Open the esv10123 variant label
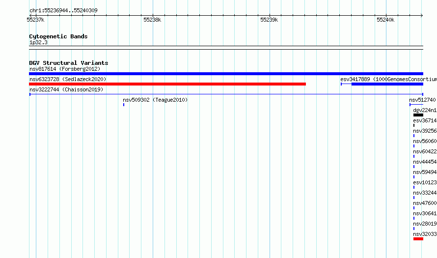 pyautogui.click(x=425, y=182)
